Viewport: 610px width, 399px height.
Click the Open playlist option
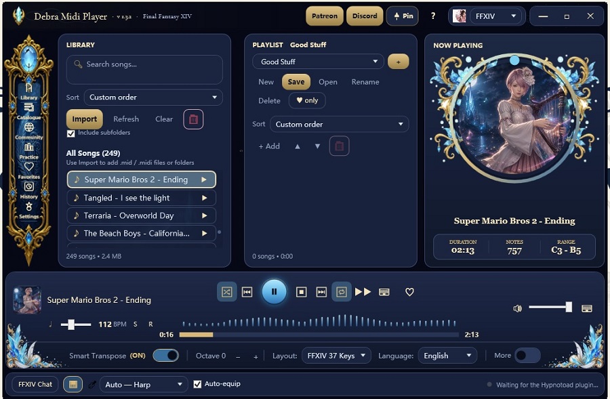(328, 82)
